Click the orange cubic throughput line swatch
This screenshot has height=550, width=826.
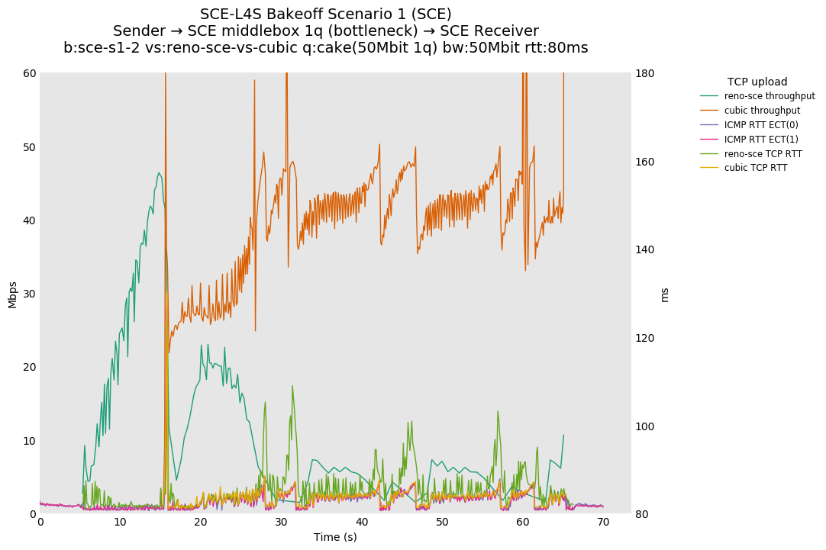click(709, 111)
